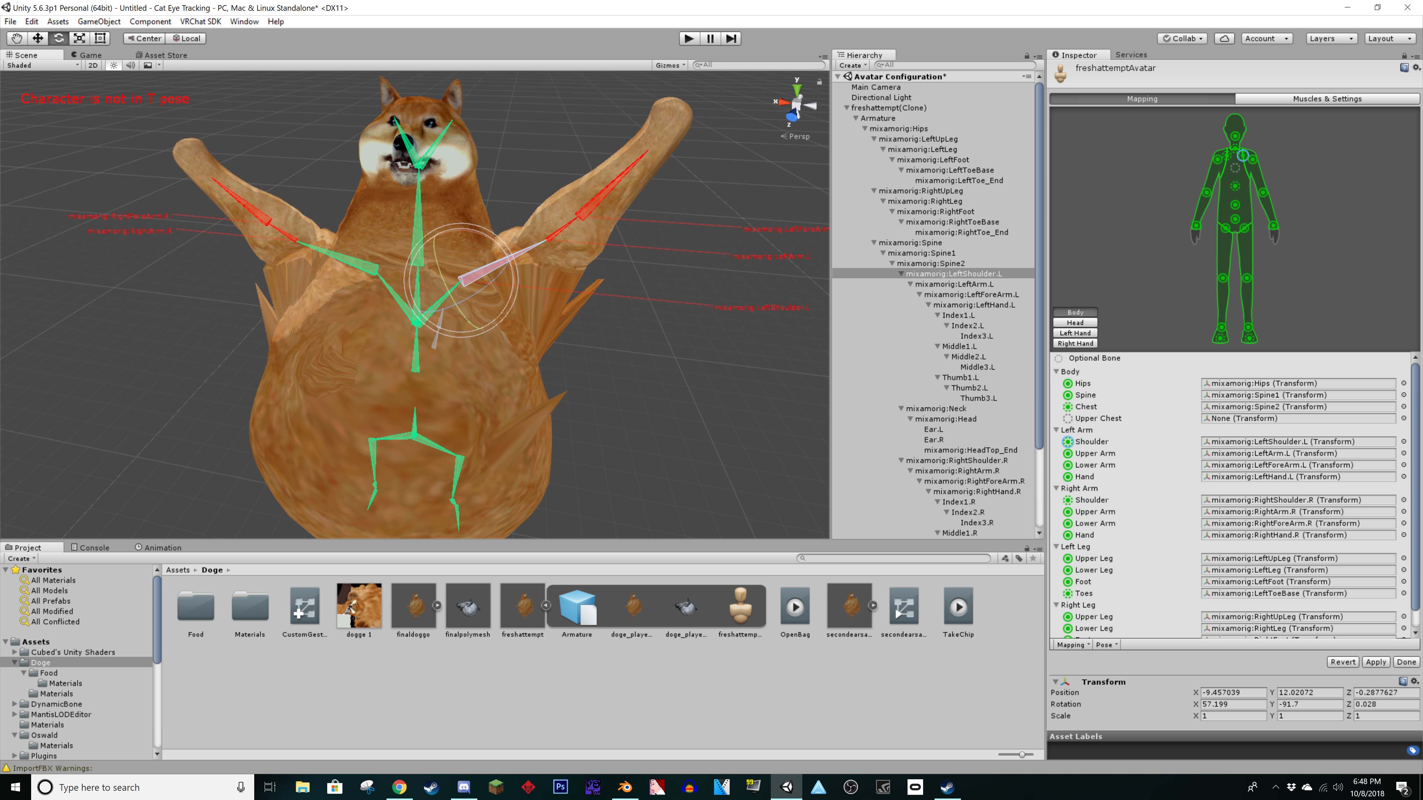This screenshot has width=1423, height=800.
Task: Click Project panel search field
Action: tap(893, 558)
